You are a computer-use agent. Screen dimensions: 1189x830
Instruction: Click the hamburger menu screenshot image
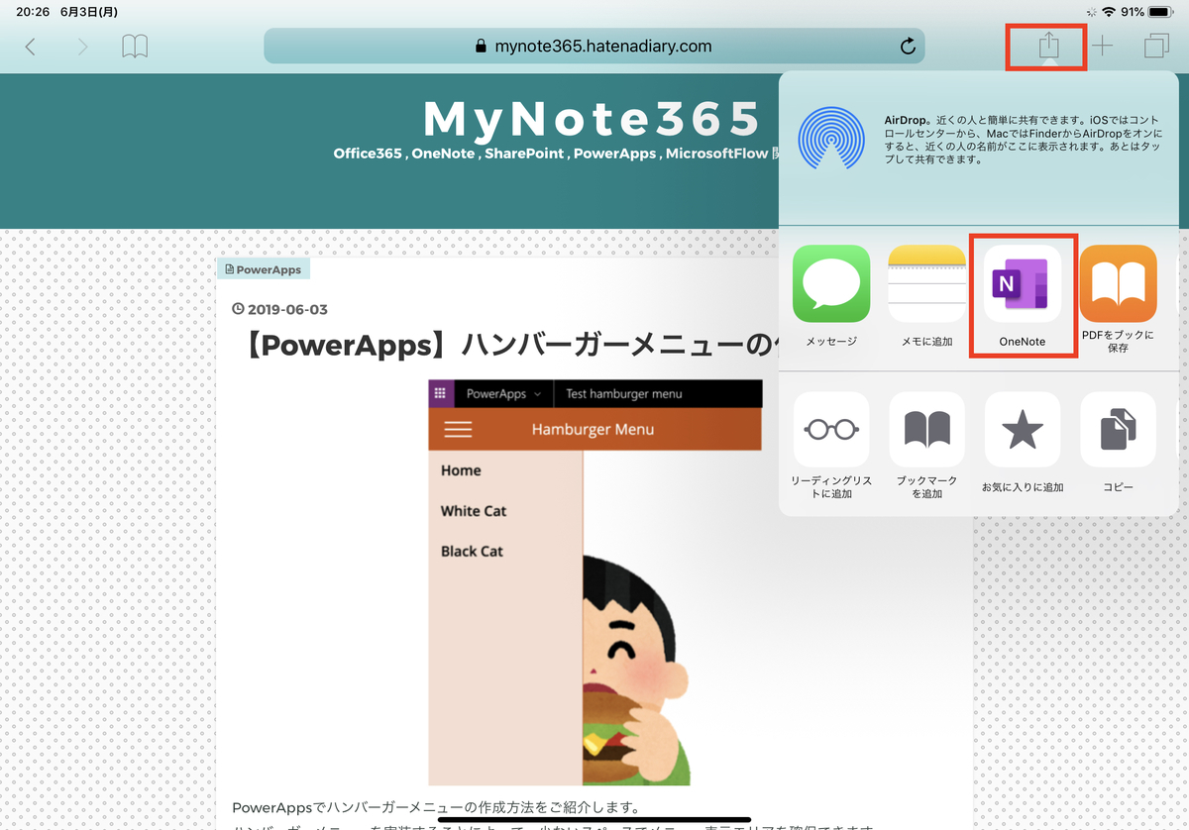594,582
